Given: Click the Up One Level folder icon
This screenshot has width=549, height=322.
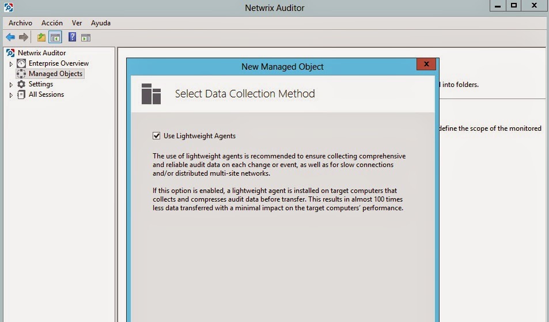Looking at the screenshot, I should click(41, 37).
